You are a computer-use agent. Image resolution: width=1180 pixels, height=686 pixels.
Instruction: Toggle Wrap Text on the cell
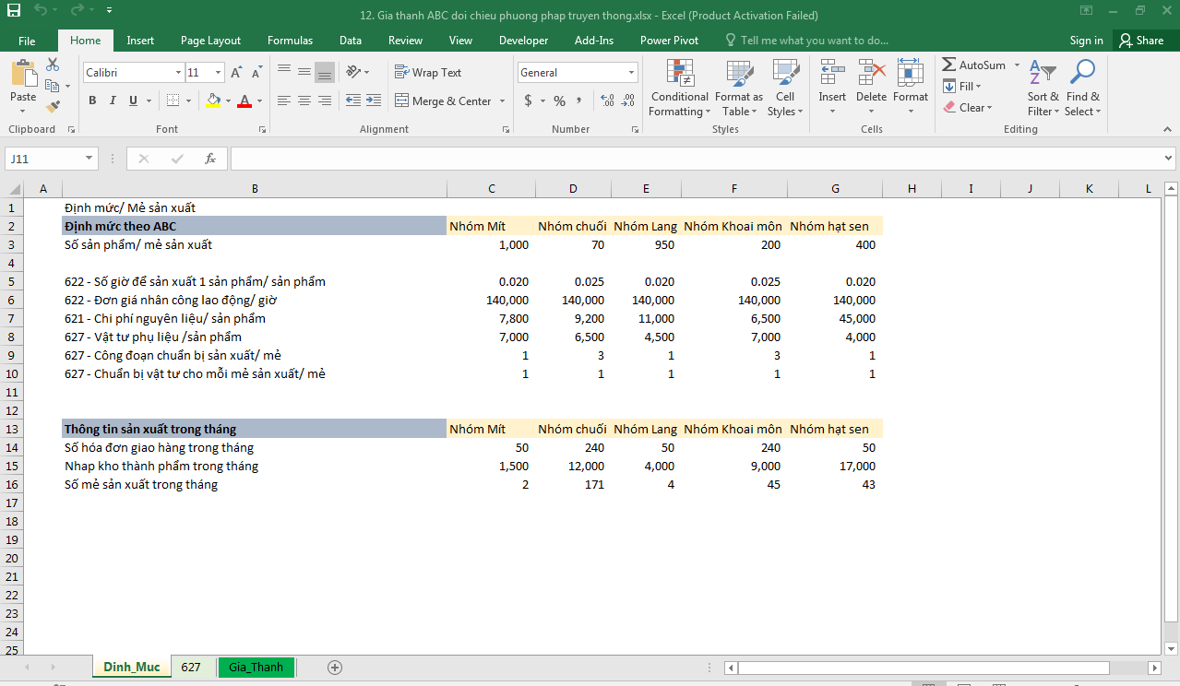pyautogui.click(x=428, y=72)
